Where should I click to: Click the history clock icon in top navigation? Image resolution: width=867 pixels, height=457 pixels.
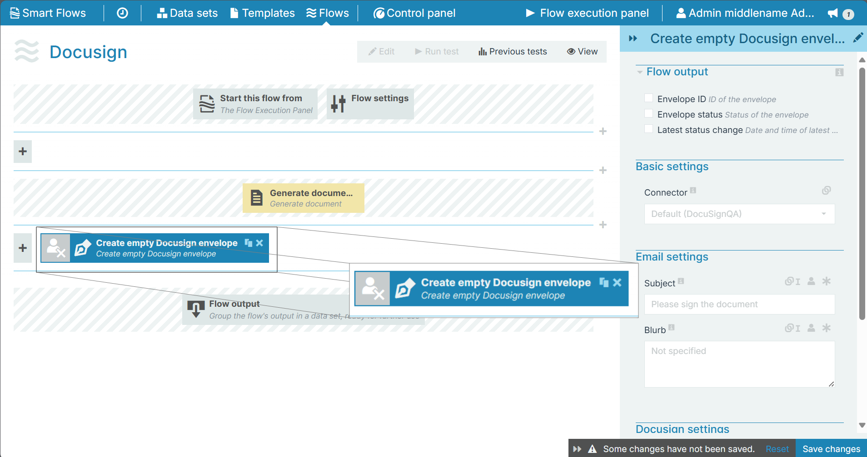coord(122,13)
